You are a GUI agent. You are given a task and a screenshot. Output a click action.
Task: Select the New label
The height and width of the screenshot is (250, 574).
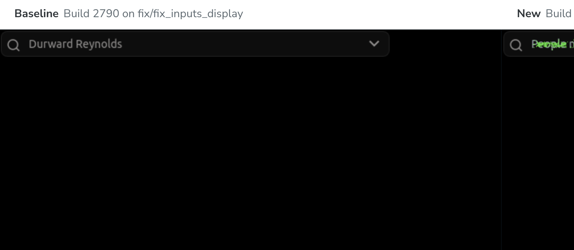click(x=528, y=14)
